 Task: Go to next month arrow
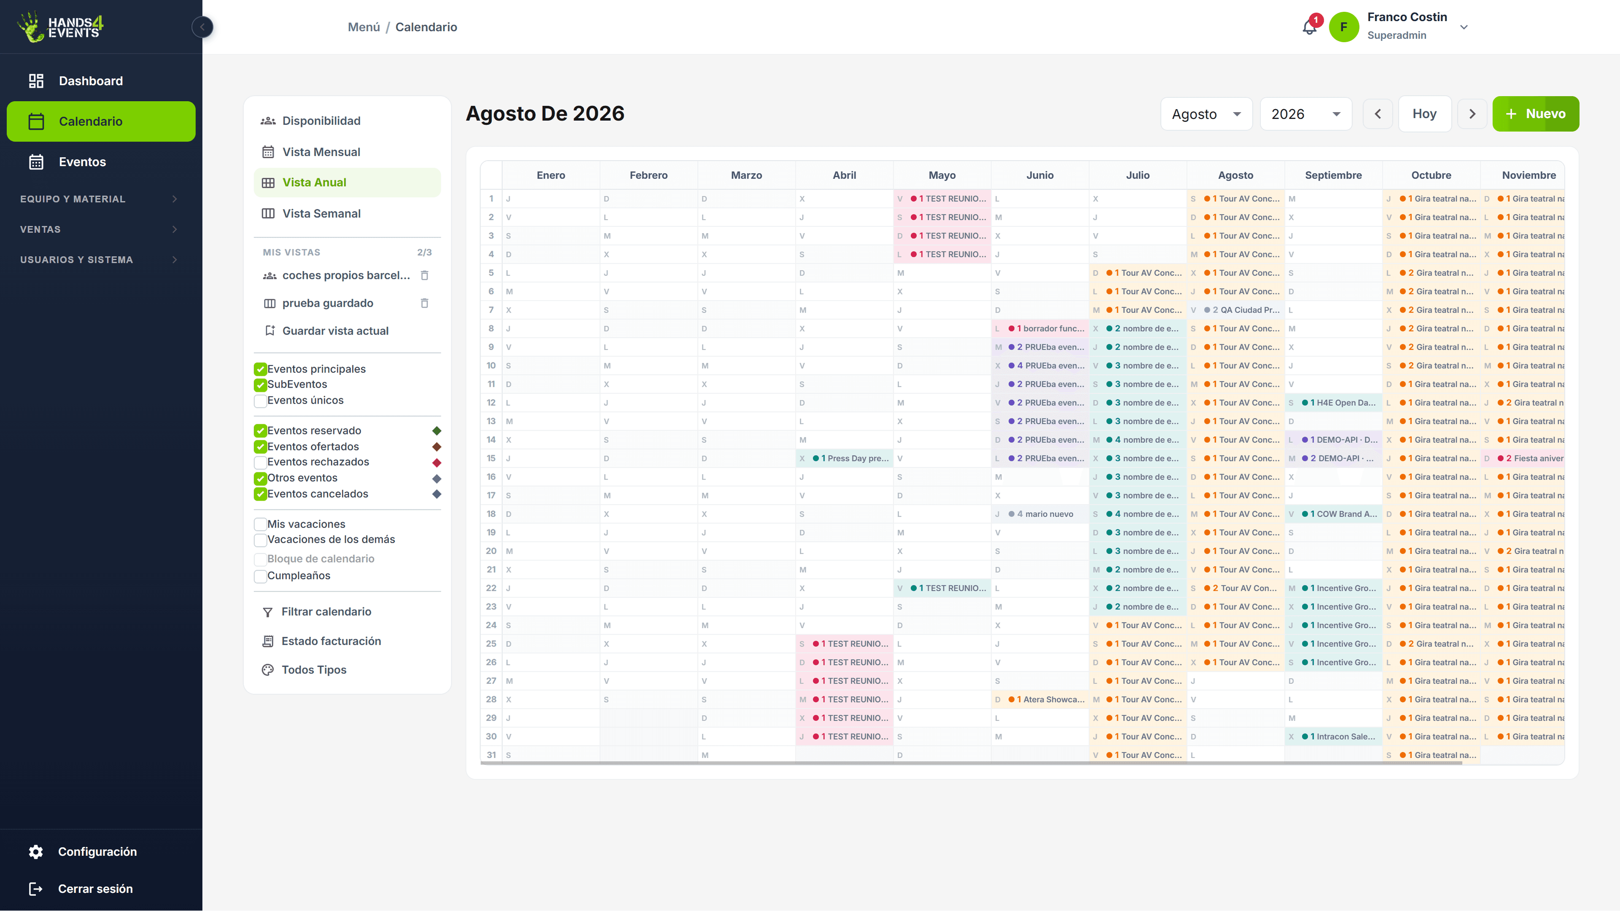point(1472,114)
